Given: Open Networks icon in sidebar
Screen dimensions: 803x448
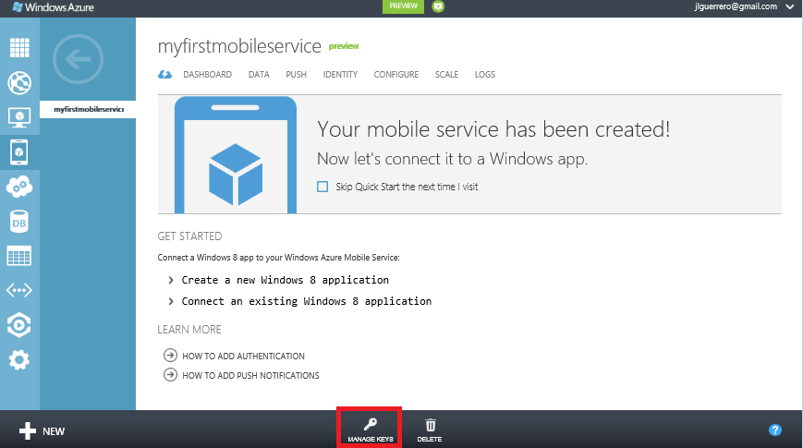Looking at the screenshot, I should (x=19, y=290).
